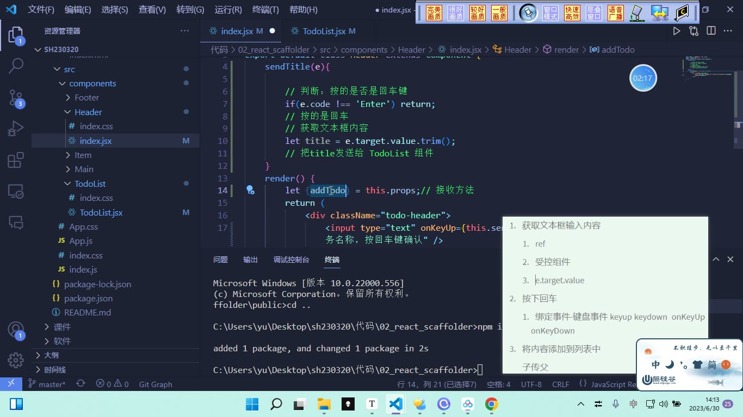This screenshot has width=743, height=417.
Task: Toggle the 快速高效 option
Action: 572,13
